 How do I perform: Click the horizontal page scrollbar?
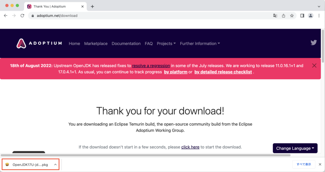145,155
